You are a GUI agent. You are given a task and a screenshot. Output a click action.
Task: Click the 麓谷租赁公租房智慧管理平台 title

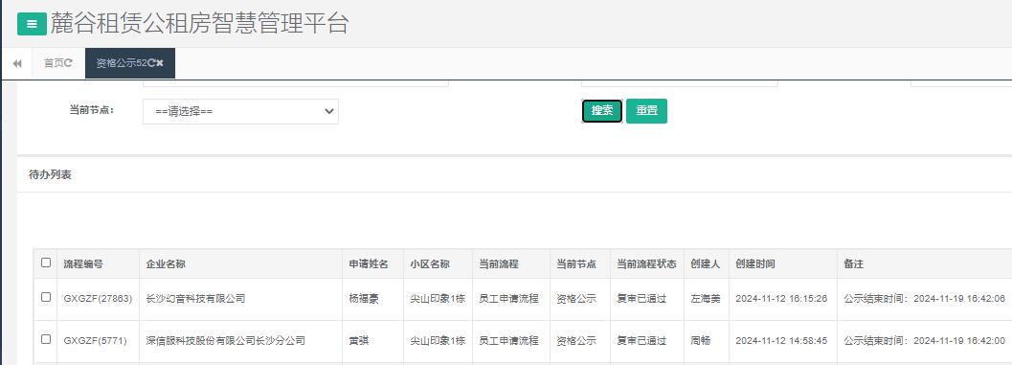199,24
